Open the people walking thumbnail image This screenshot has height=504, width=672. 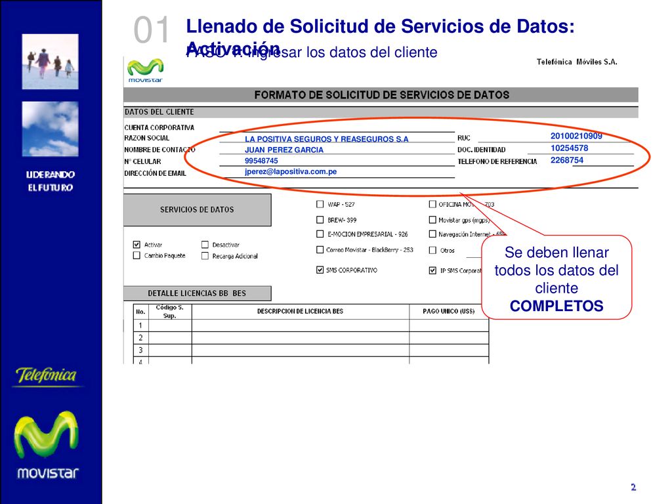pos(50,62)
